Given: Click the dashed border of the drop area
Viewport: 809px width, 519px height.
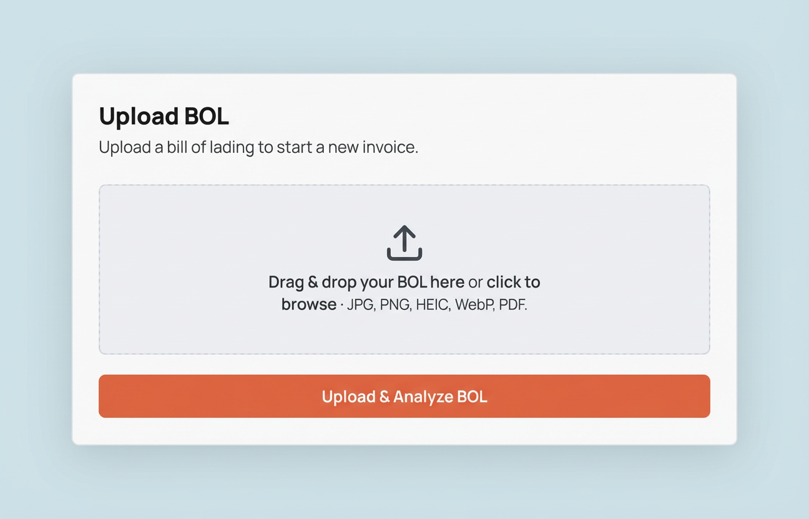Looking at the screenshot, I should (405, 185).
